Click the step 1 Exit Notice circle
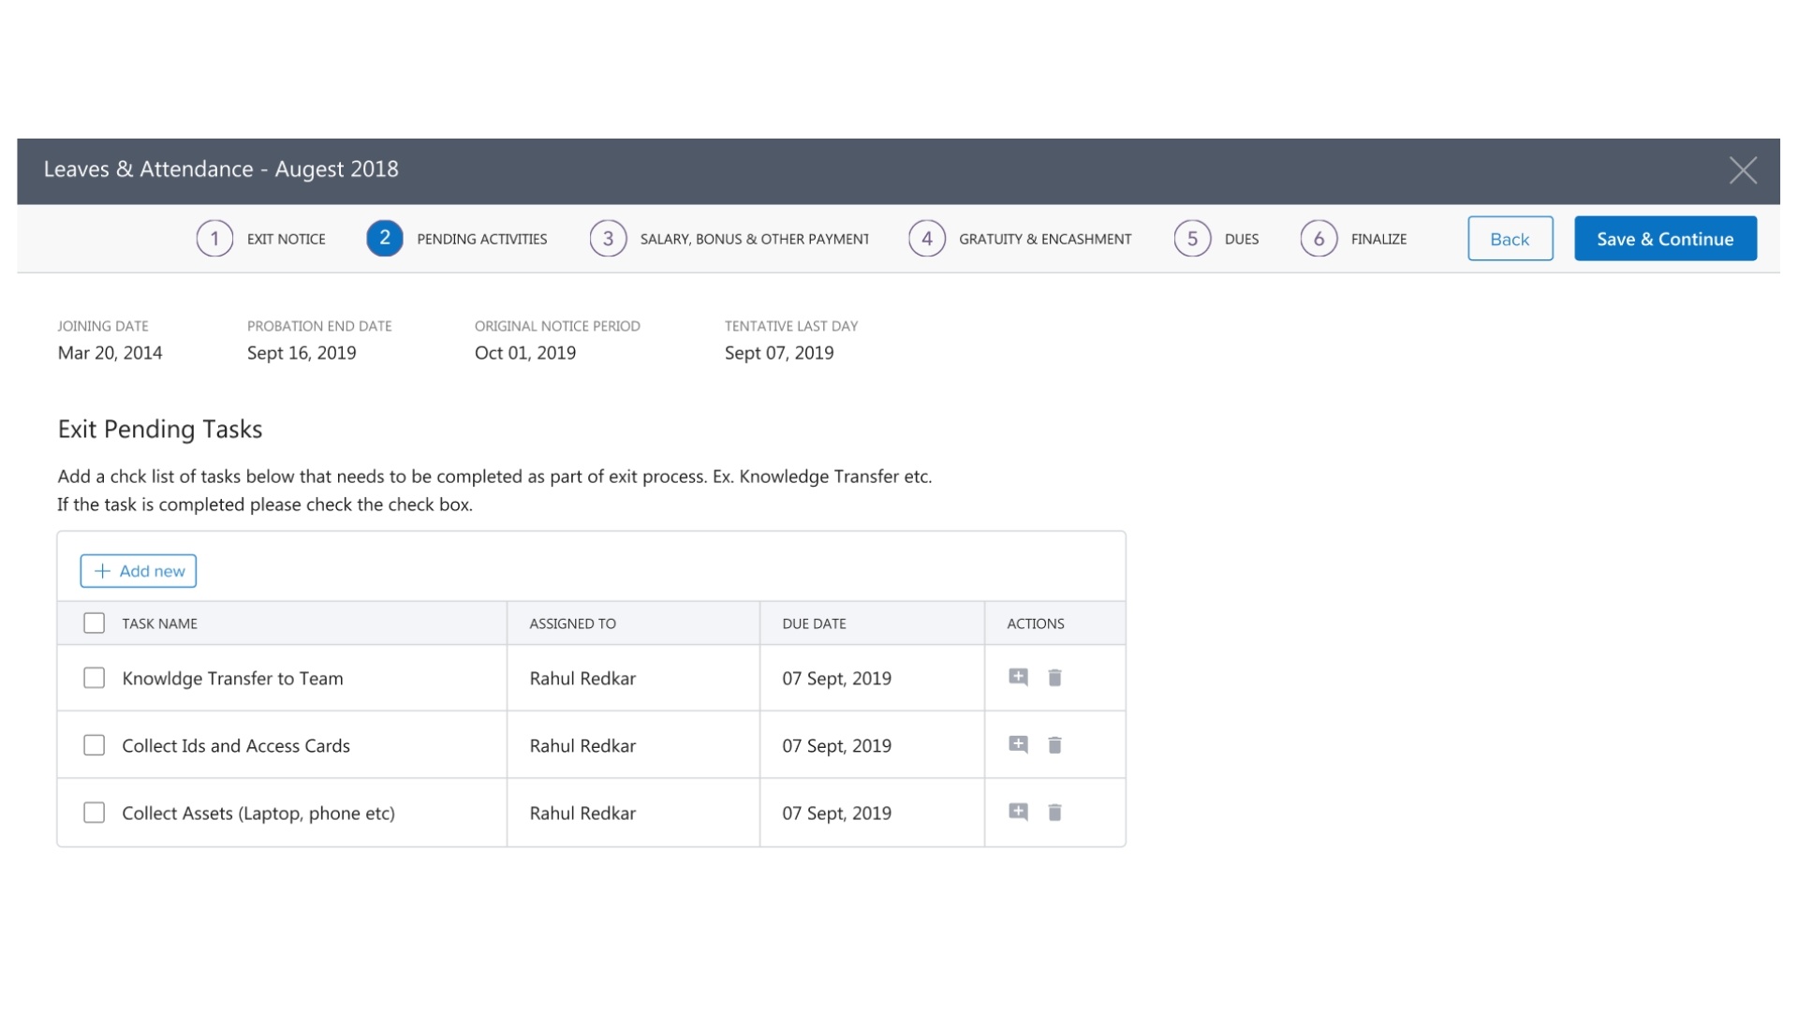This screenshot has width=1798, height=1011. [x=214, y=239]
